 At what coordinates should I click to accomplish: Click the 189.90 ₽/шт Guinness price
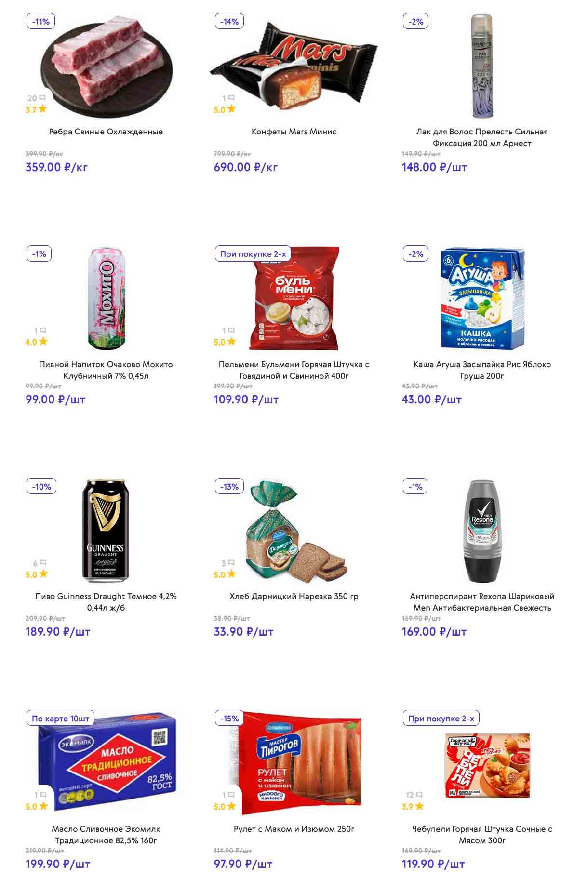coord(58,632)
